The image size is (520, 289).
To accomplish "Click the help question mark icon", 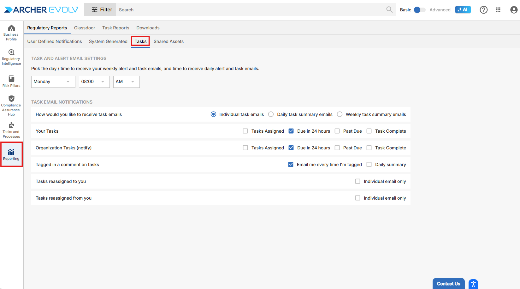I will pos(483,10).
